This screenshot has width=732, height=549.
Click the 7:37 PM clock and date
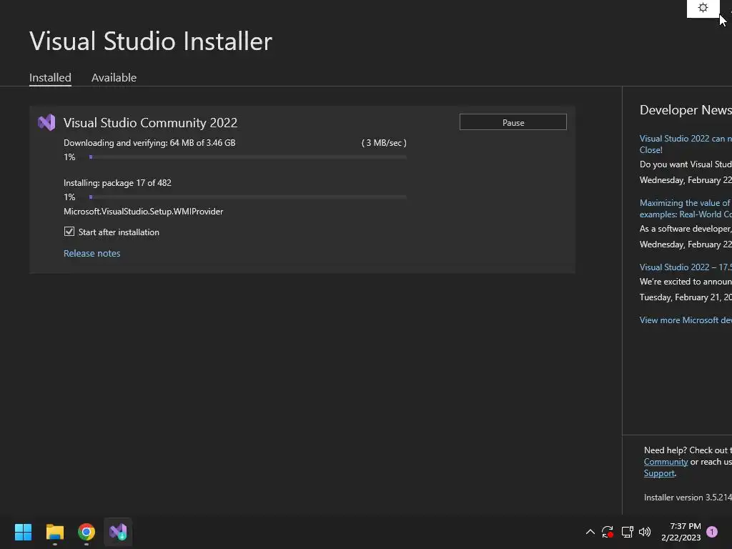click(681, 532)
